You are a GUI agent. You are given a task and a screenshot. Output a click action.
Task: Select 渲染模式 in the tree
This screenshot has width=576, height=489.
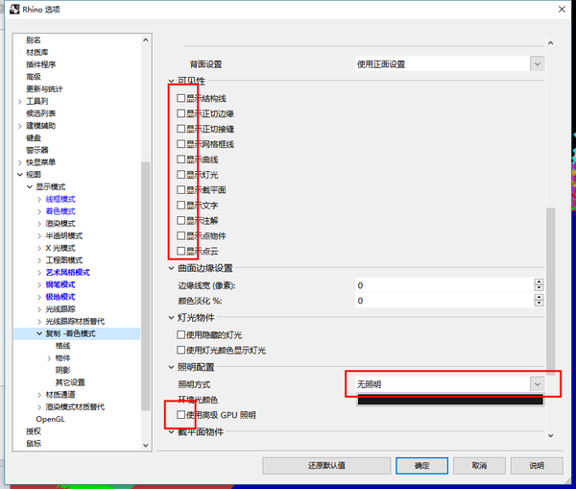60,224
